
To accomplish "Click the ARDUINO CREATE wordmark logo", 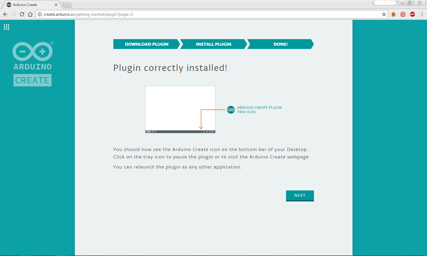I will [x=32, y=80].
